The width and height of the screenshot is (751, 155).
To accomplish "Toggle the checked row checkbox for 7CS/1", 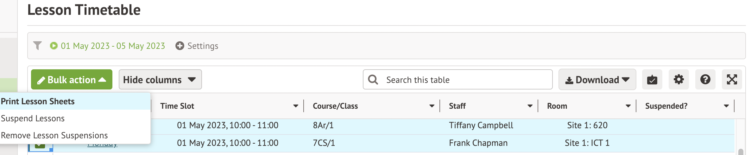I will coord(40,145).
